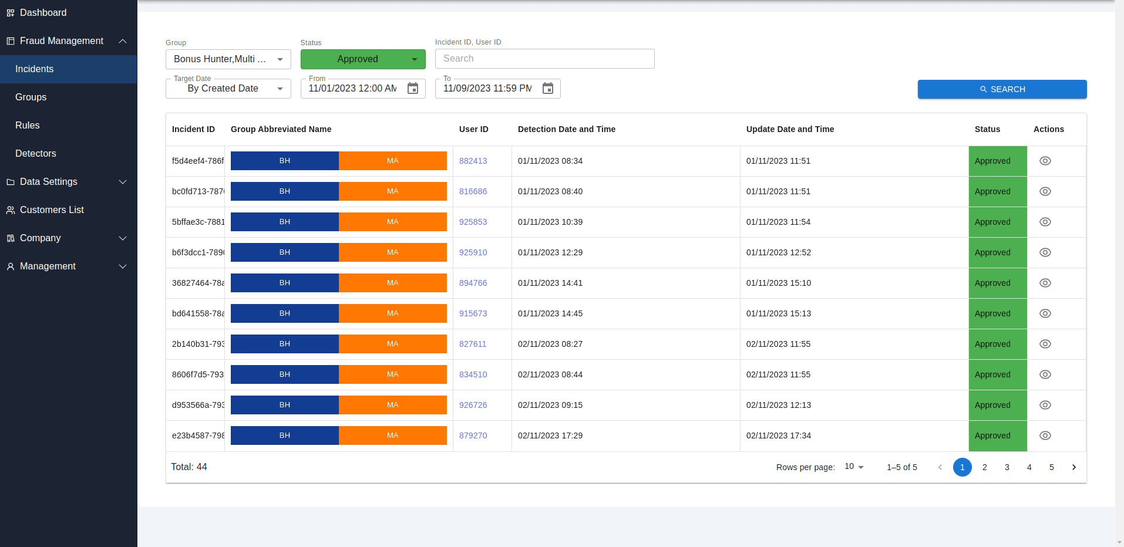The height and width of the screenshot is (547, 1124).
Task: Click the Management person icon
Action: (11, 266)
